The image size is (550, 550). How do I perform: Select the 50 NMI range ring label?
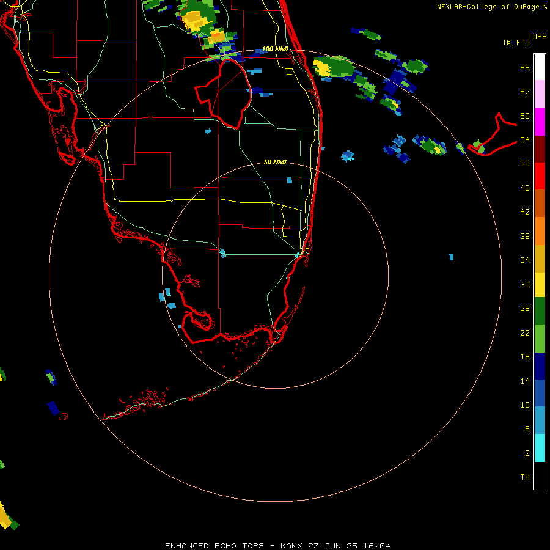pos(275,162)
